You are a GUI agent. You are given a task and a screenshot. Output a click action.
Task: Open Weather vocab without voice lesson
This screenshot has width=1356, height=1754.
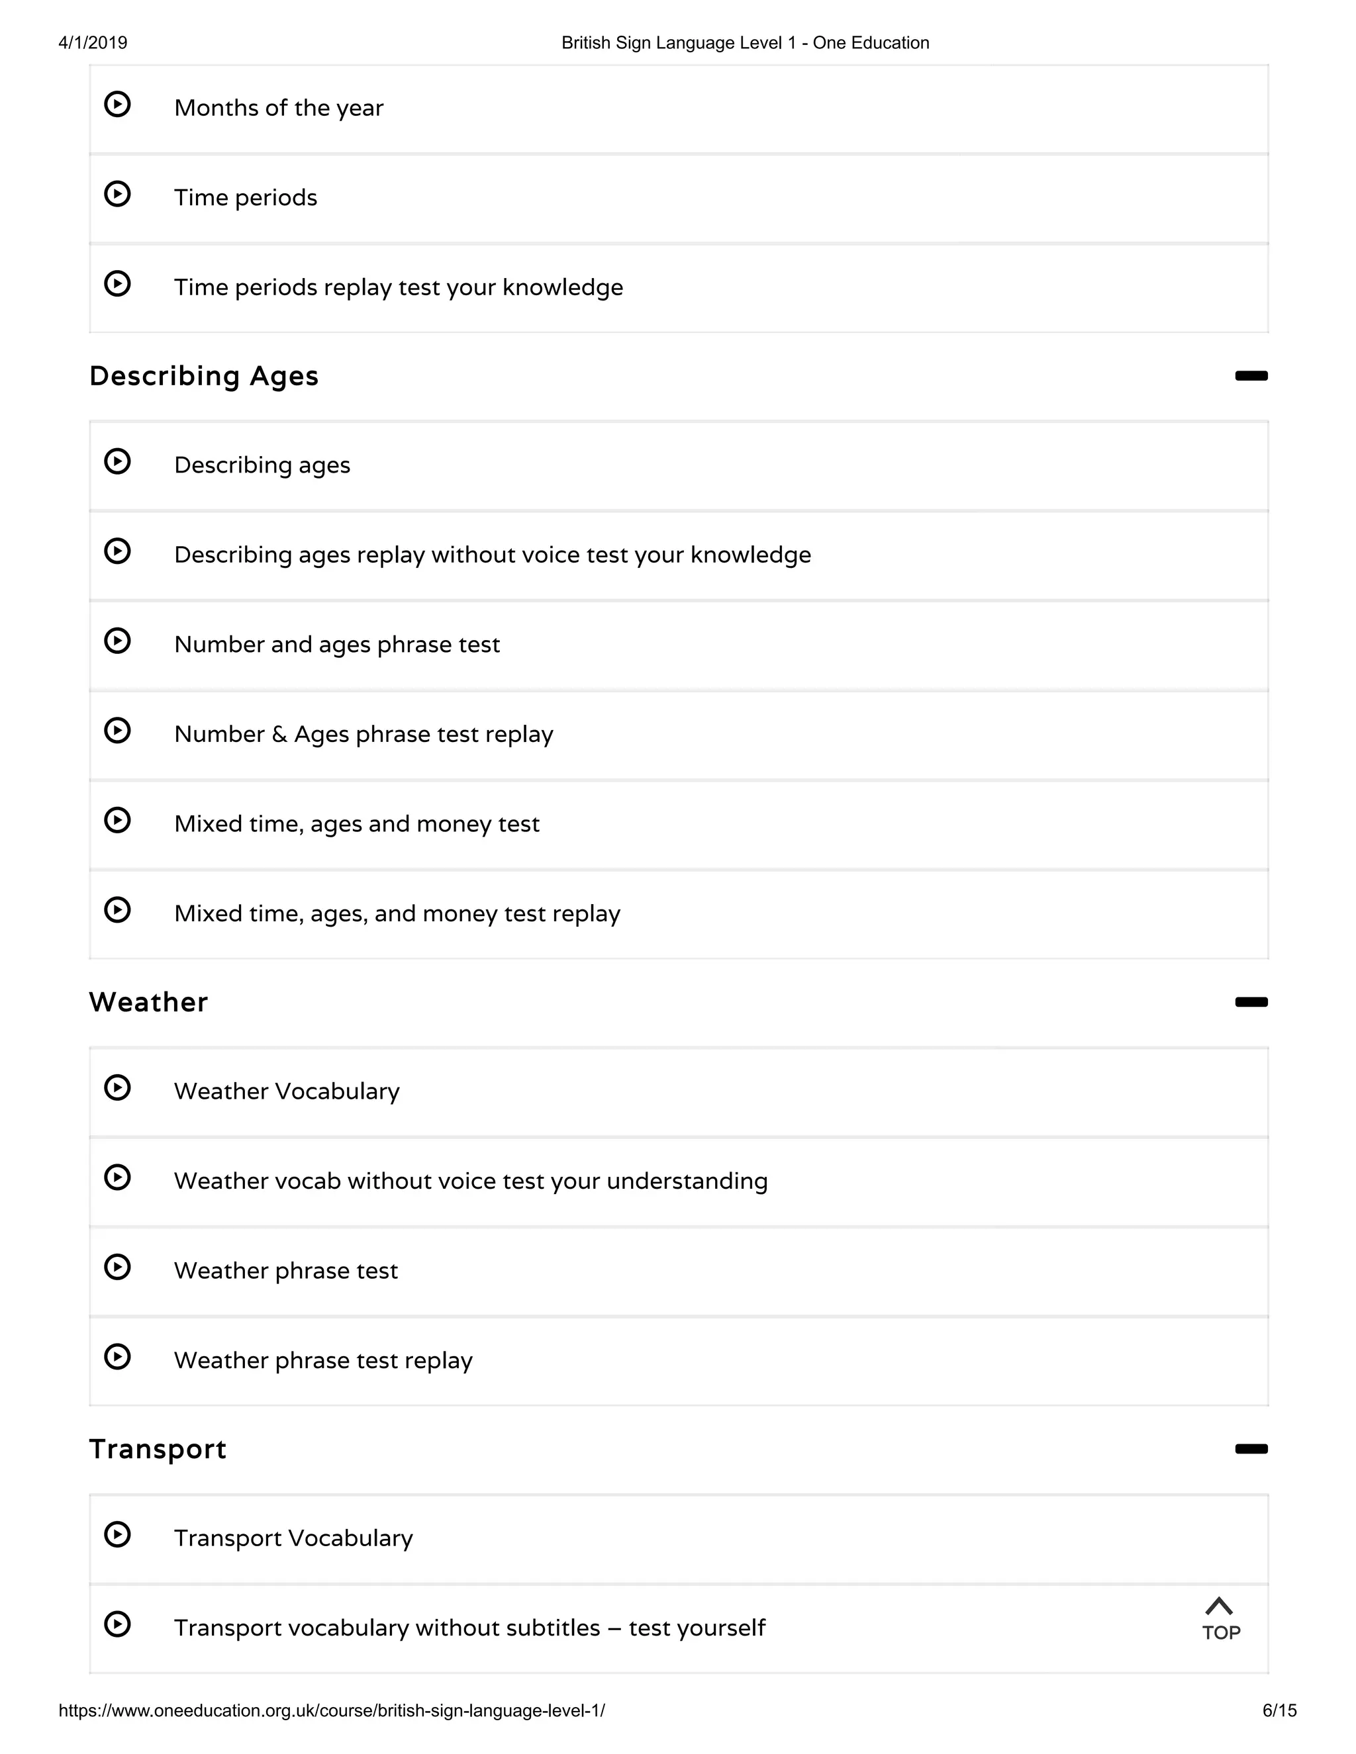(471, 1181)
